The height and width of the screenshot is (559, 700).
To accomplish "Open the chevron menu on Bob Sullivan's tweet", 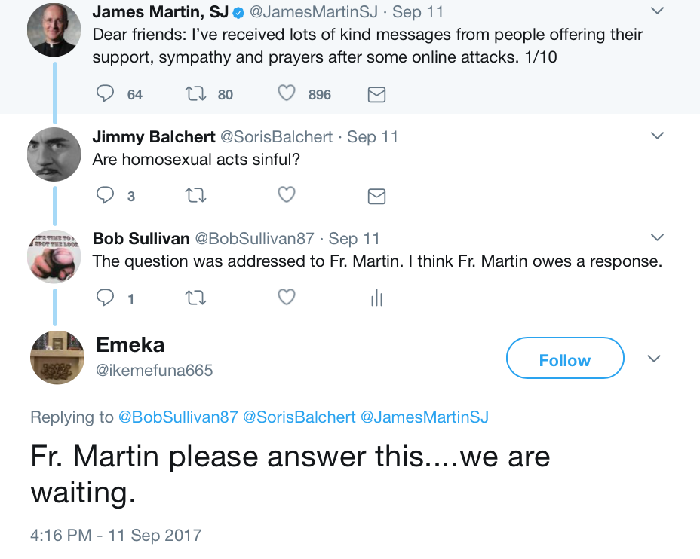I will [x=657, y=237].
